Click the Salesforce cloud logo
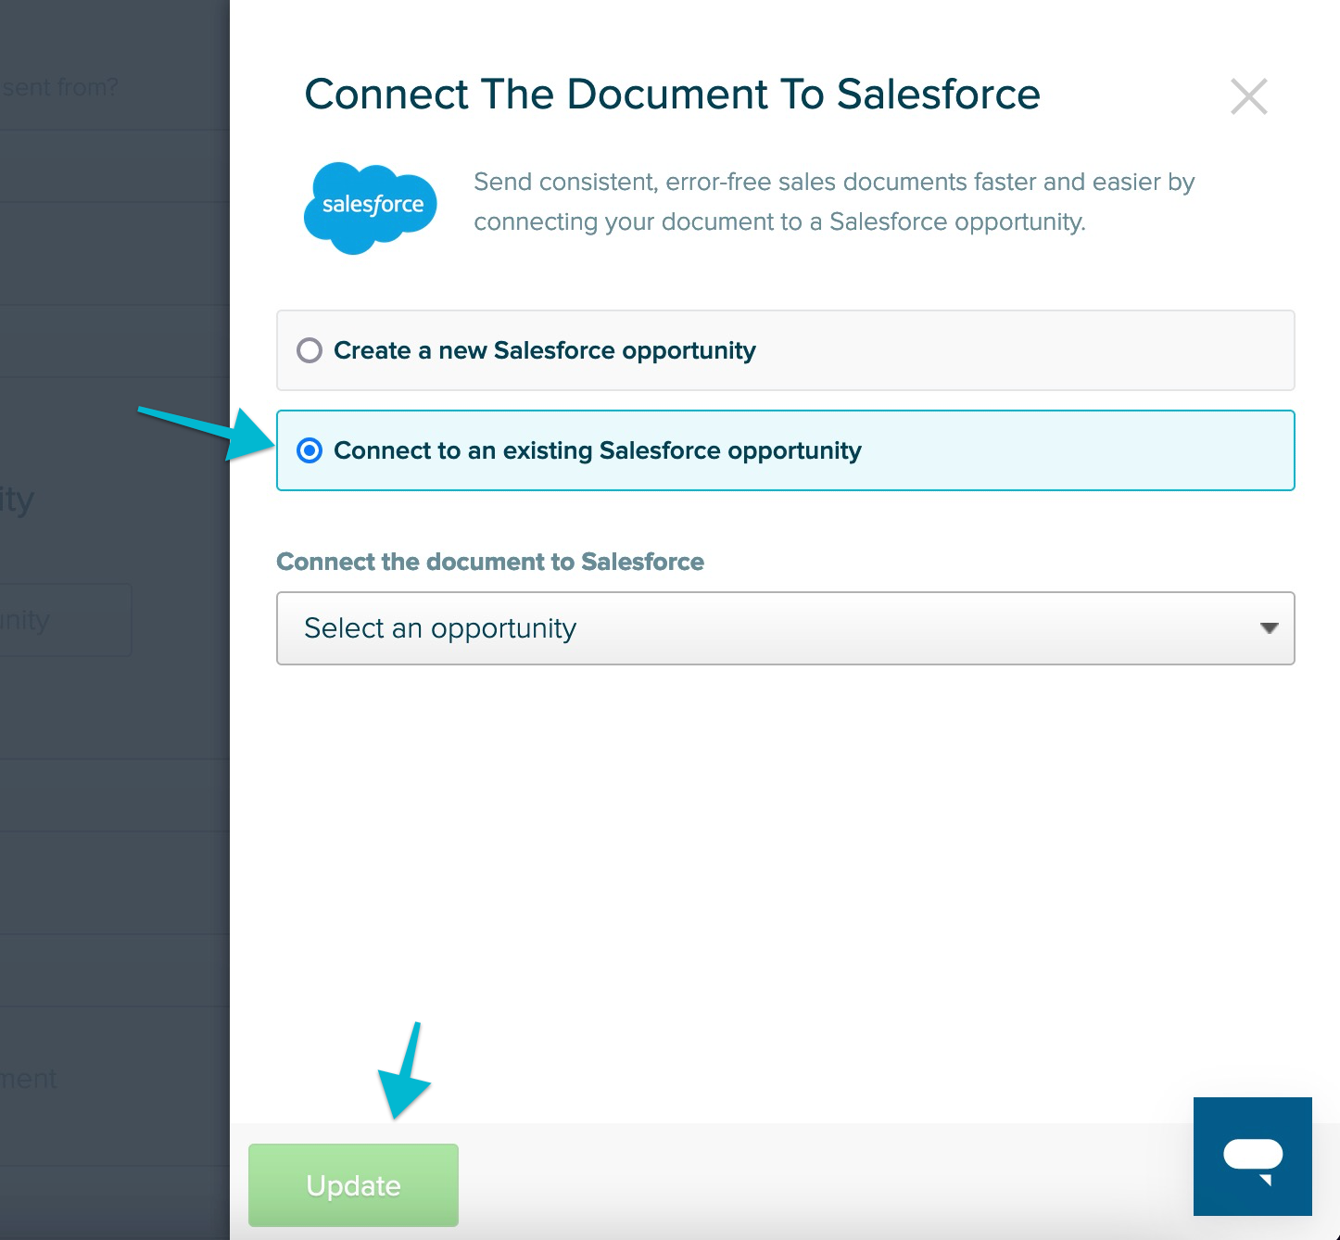1340x1240 pixels. click(x=371, y=208)
